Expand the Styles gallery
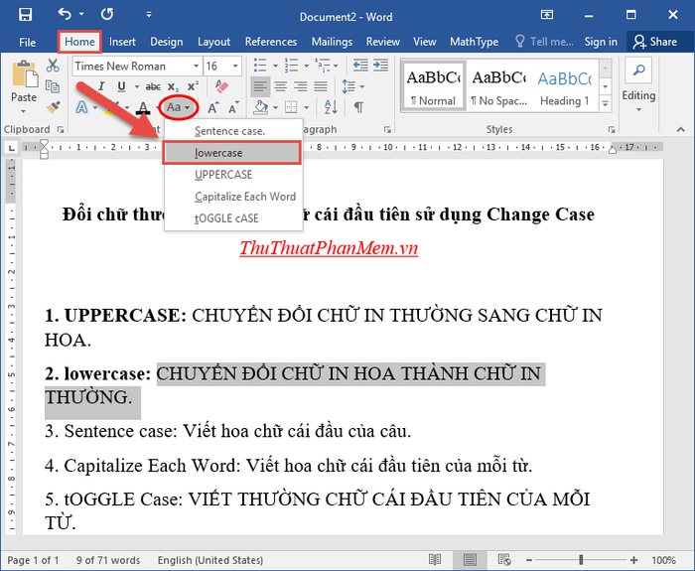Screen dimensions: 695x571 point(605,104)
